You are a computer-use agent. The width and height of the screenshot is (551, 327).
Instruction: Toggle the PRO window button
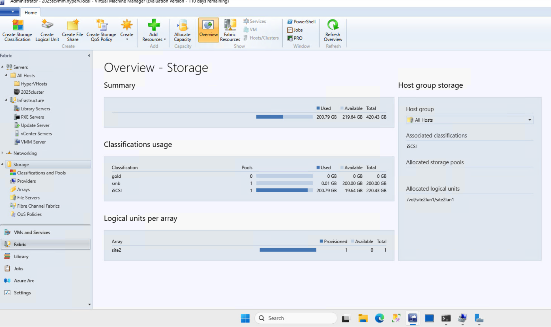pos(295,38)
